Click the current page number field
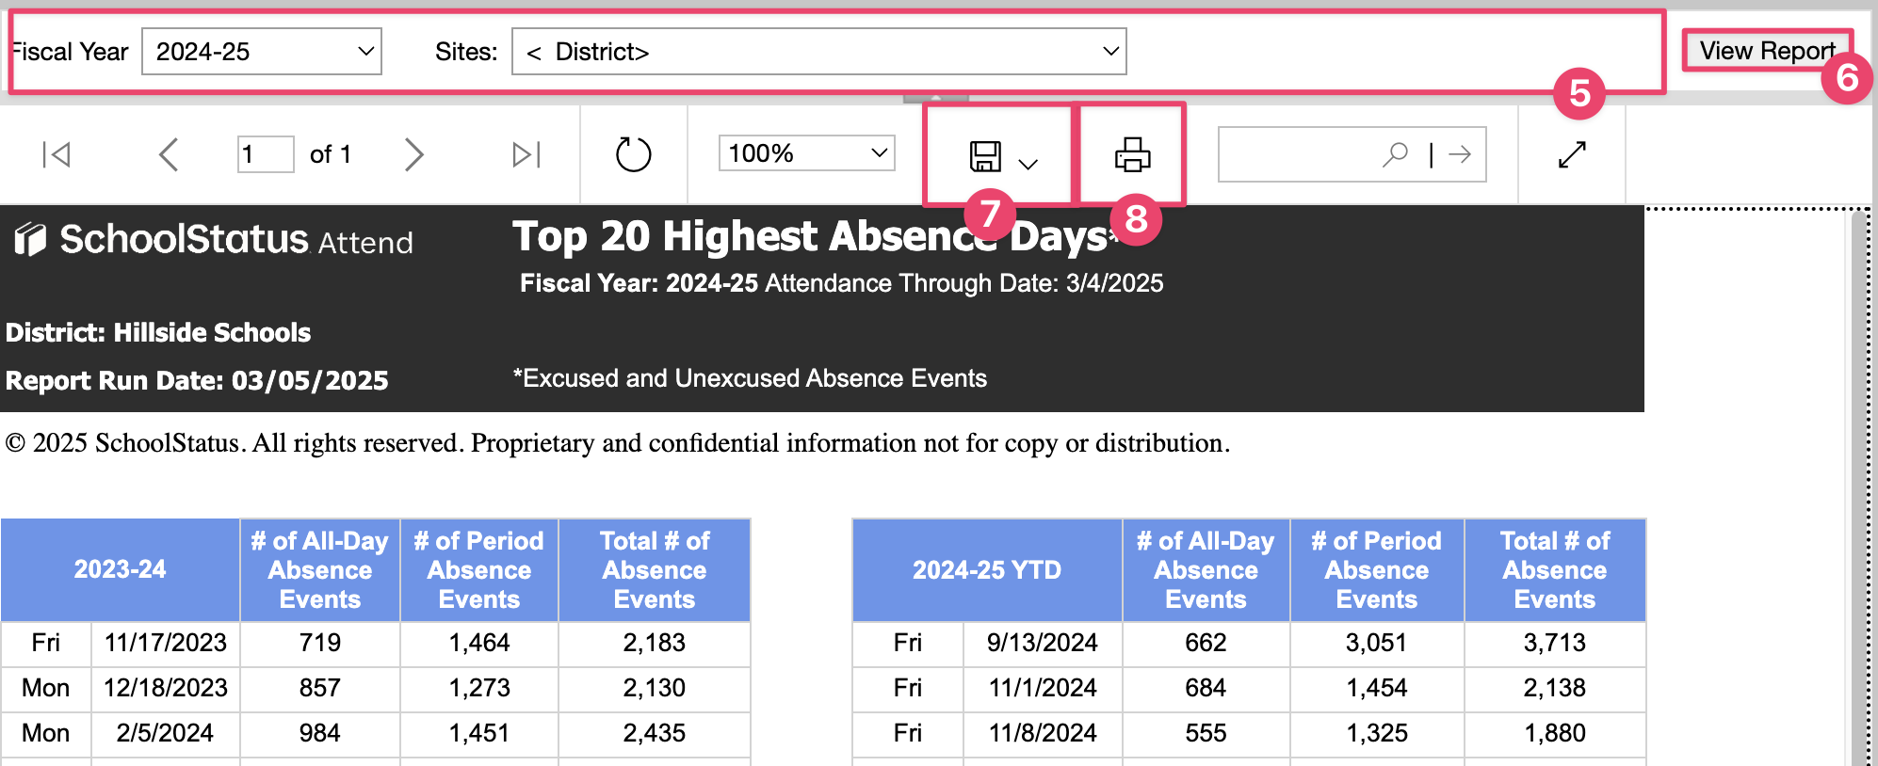 coord(266,154)
